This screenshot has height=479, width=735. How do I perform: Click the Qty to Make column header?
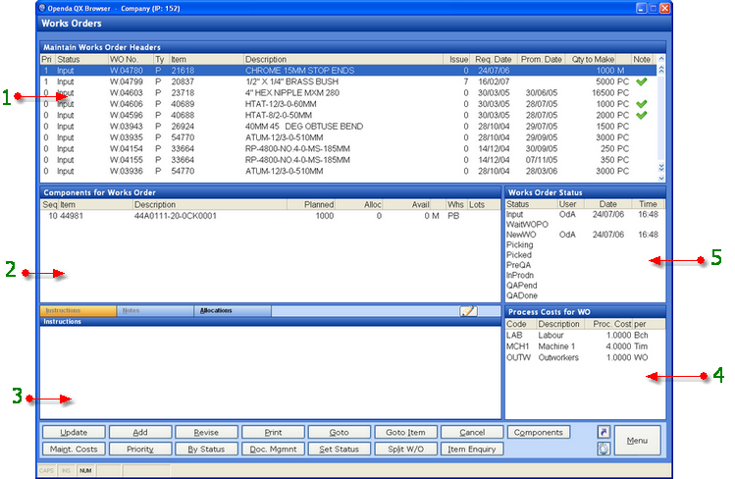pyautogui.click(x=591, y=60)
